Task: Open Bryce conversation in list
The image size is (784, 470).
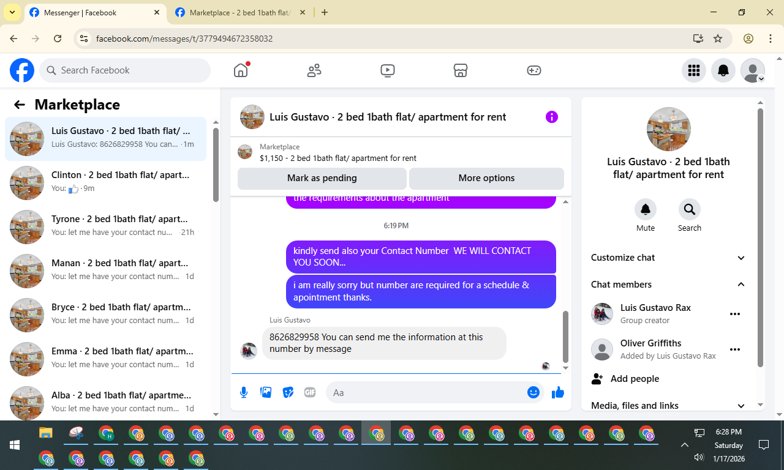Action: [x=105, y=315]
